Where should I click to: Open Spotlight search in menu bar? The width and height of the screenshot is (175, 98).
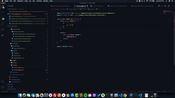[166, 1]
